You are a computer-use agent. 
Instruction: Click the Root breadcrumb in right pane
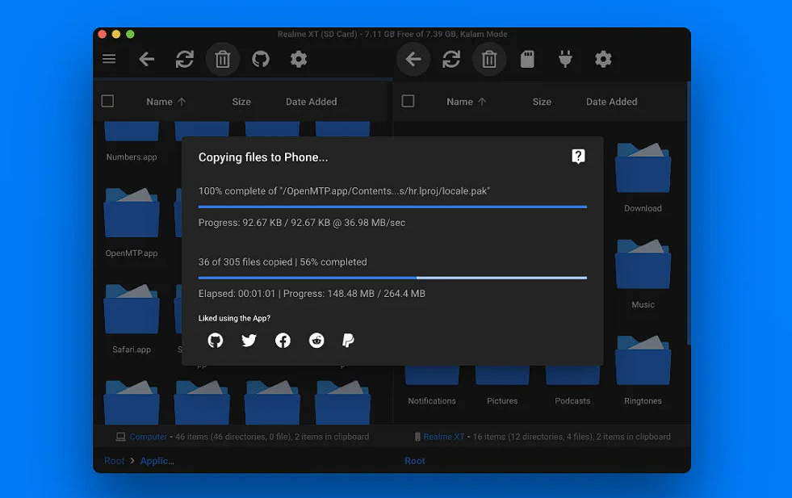[415, 461]
